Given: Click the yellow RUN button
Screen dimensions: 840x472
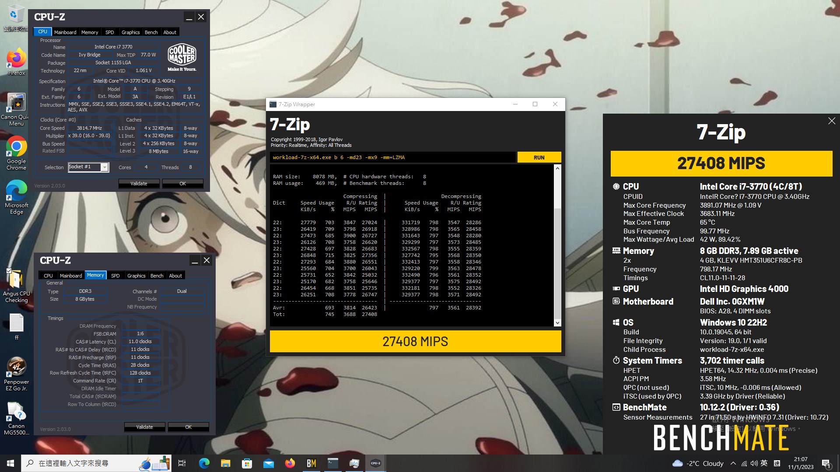Looking at the screenshot, I should (x=539, y=157).
